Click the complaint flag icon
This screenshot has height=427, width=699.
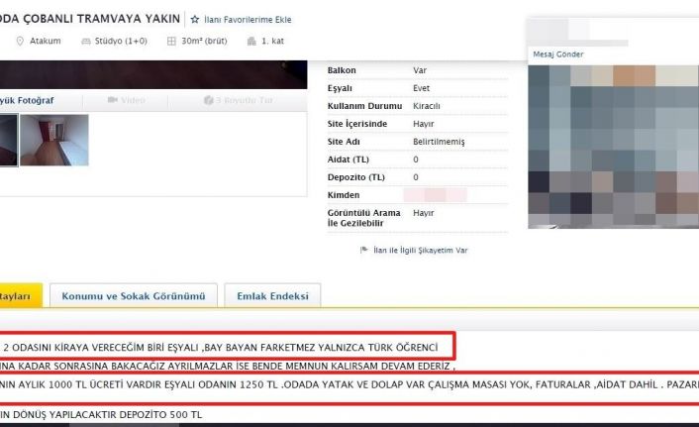(x=364, y=250)
